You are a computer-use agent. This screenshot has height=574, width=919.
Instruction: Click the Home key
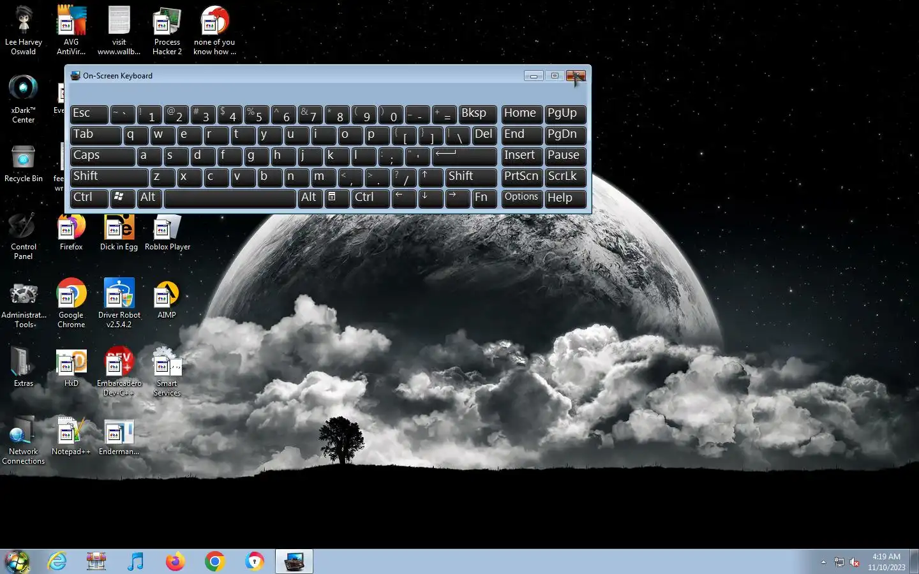coord(521,114)
